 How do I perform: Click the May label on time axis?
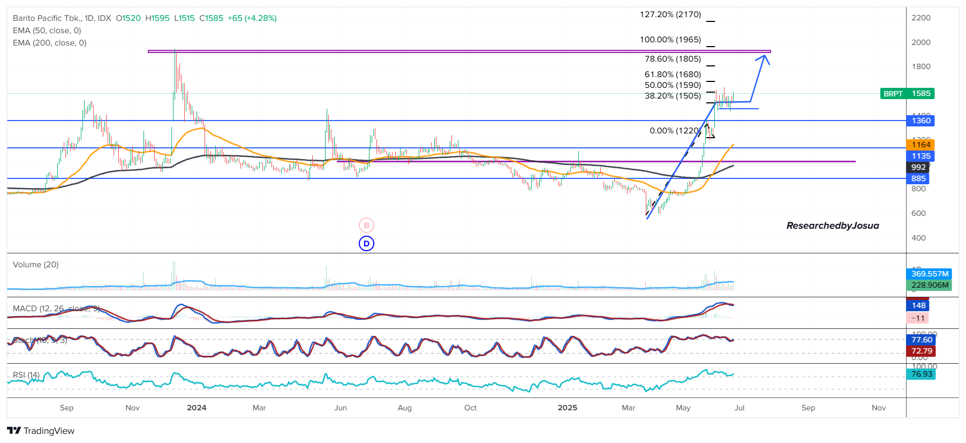click(x=683, y=408)
